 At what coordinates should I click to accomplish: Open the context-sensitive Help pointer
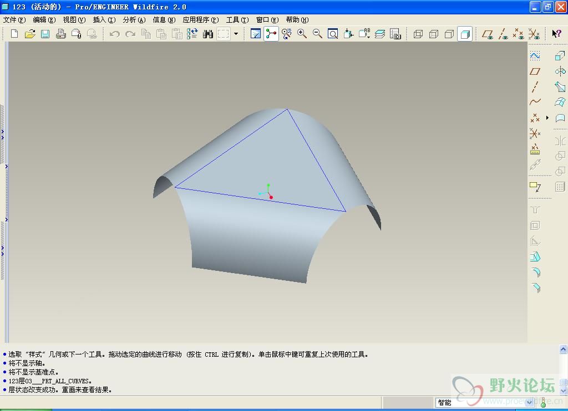tap(556, 34)
